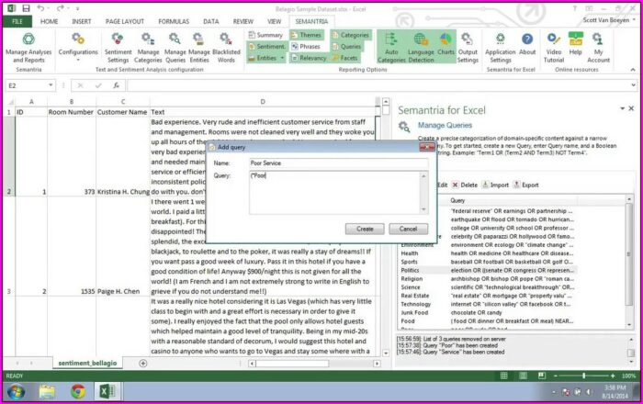
Task: Click the sheet horizontal scrollbar
Action: click(314, 364)
